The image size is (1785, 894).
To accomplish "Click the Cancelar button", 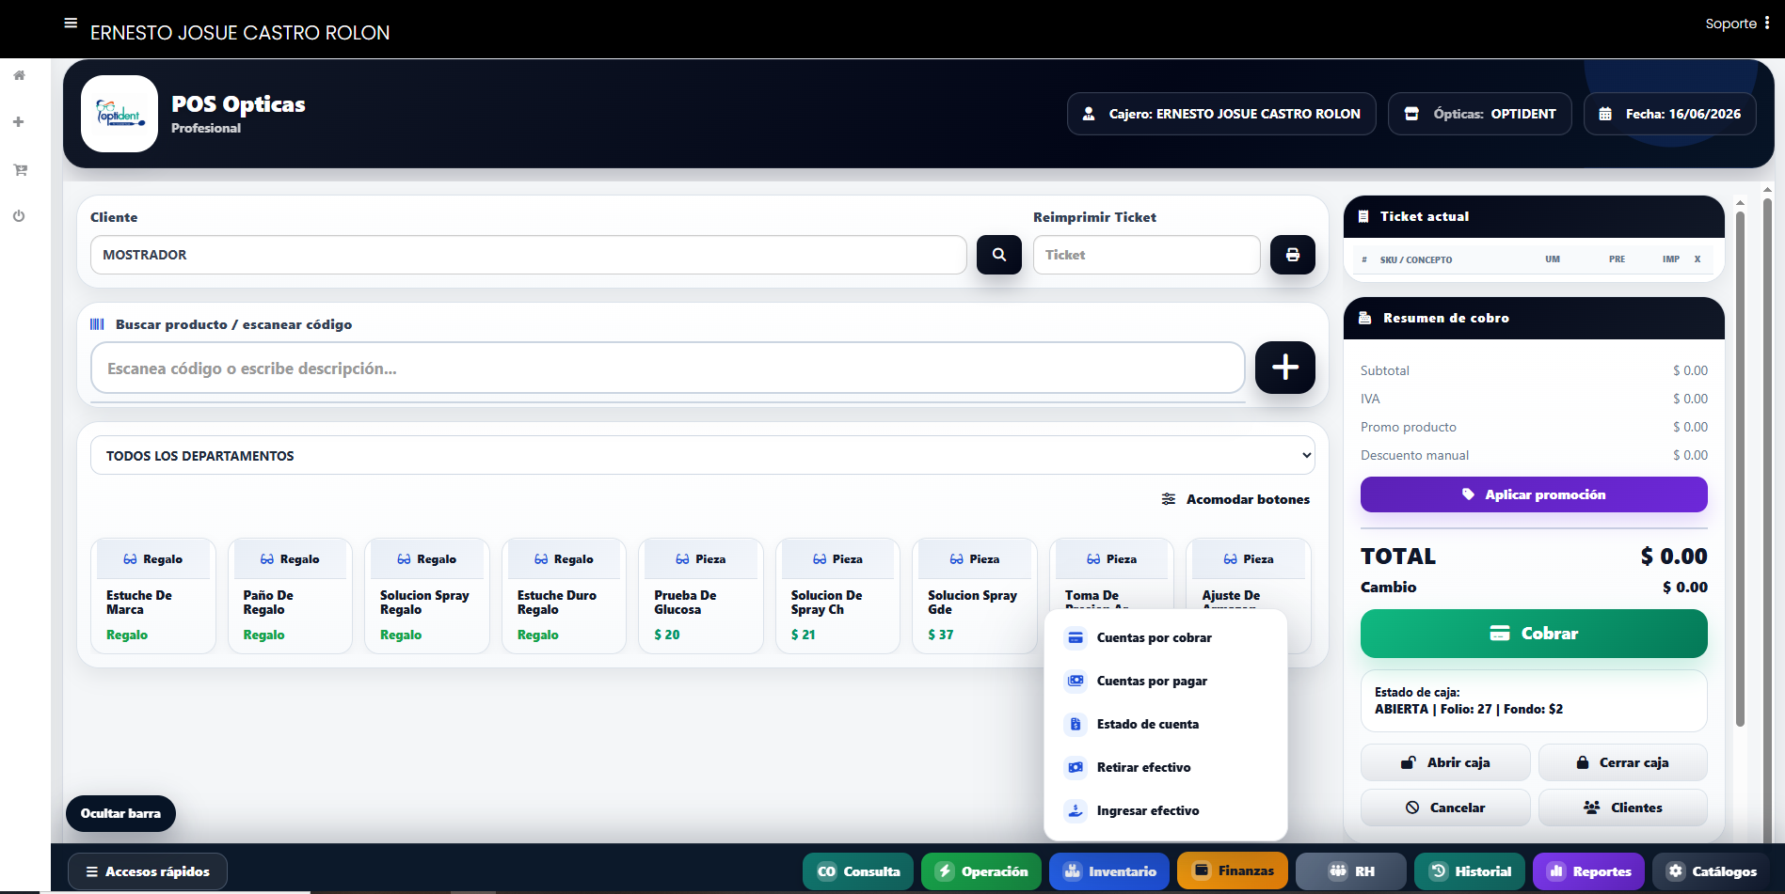I will [x=1445, y=808].
